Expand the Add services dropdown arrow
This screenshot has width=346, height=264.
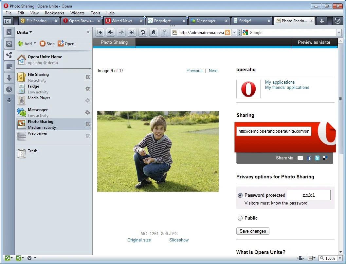coord(35,43)
